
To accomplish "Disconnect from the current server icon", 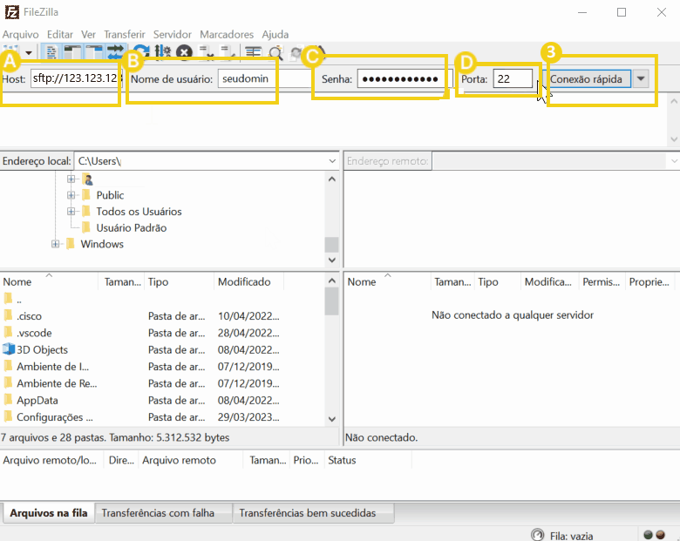I will [x=207, y=51].
